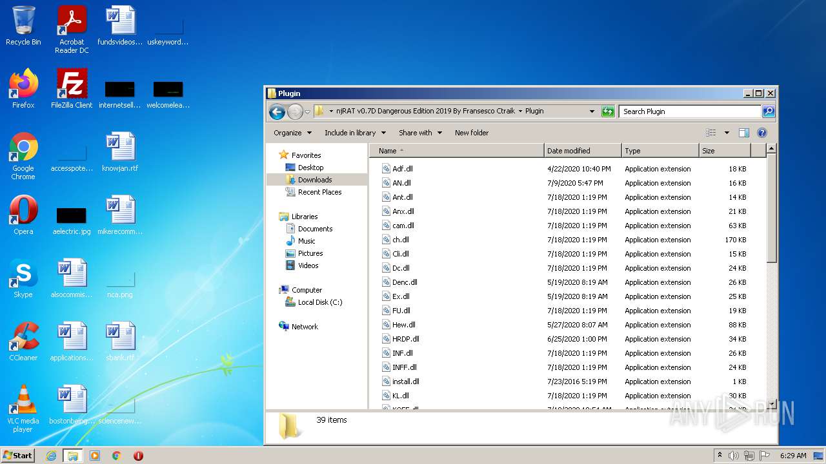
Task: Click the scroll down arrow of file list
Action: click(x=771, y=404)
